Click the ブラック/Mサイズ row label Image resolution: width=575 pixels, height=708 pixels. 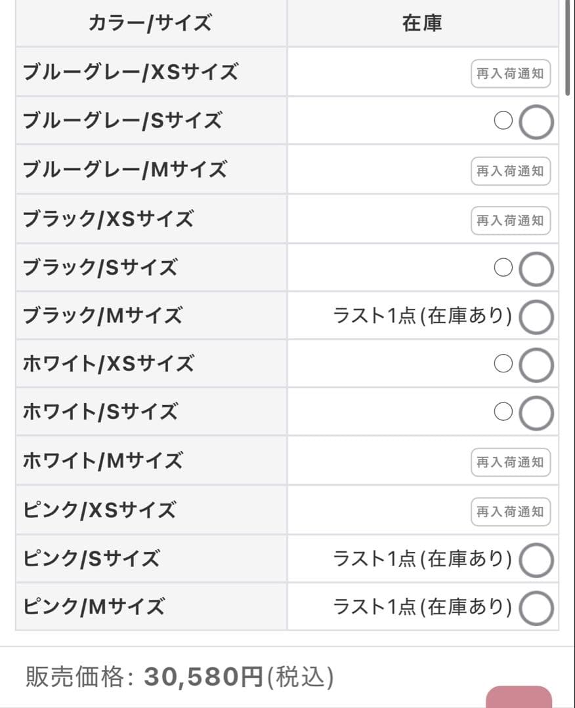tap(102, 317)
